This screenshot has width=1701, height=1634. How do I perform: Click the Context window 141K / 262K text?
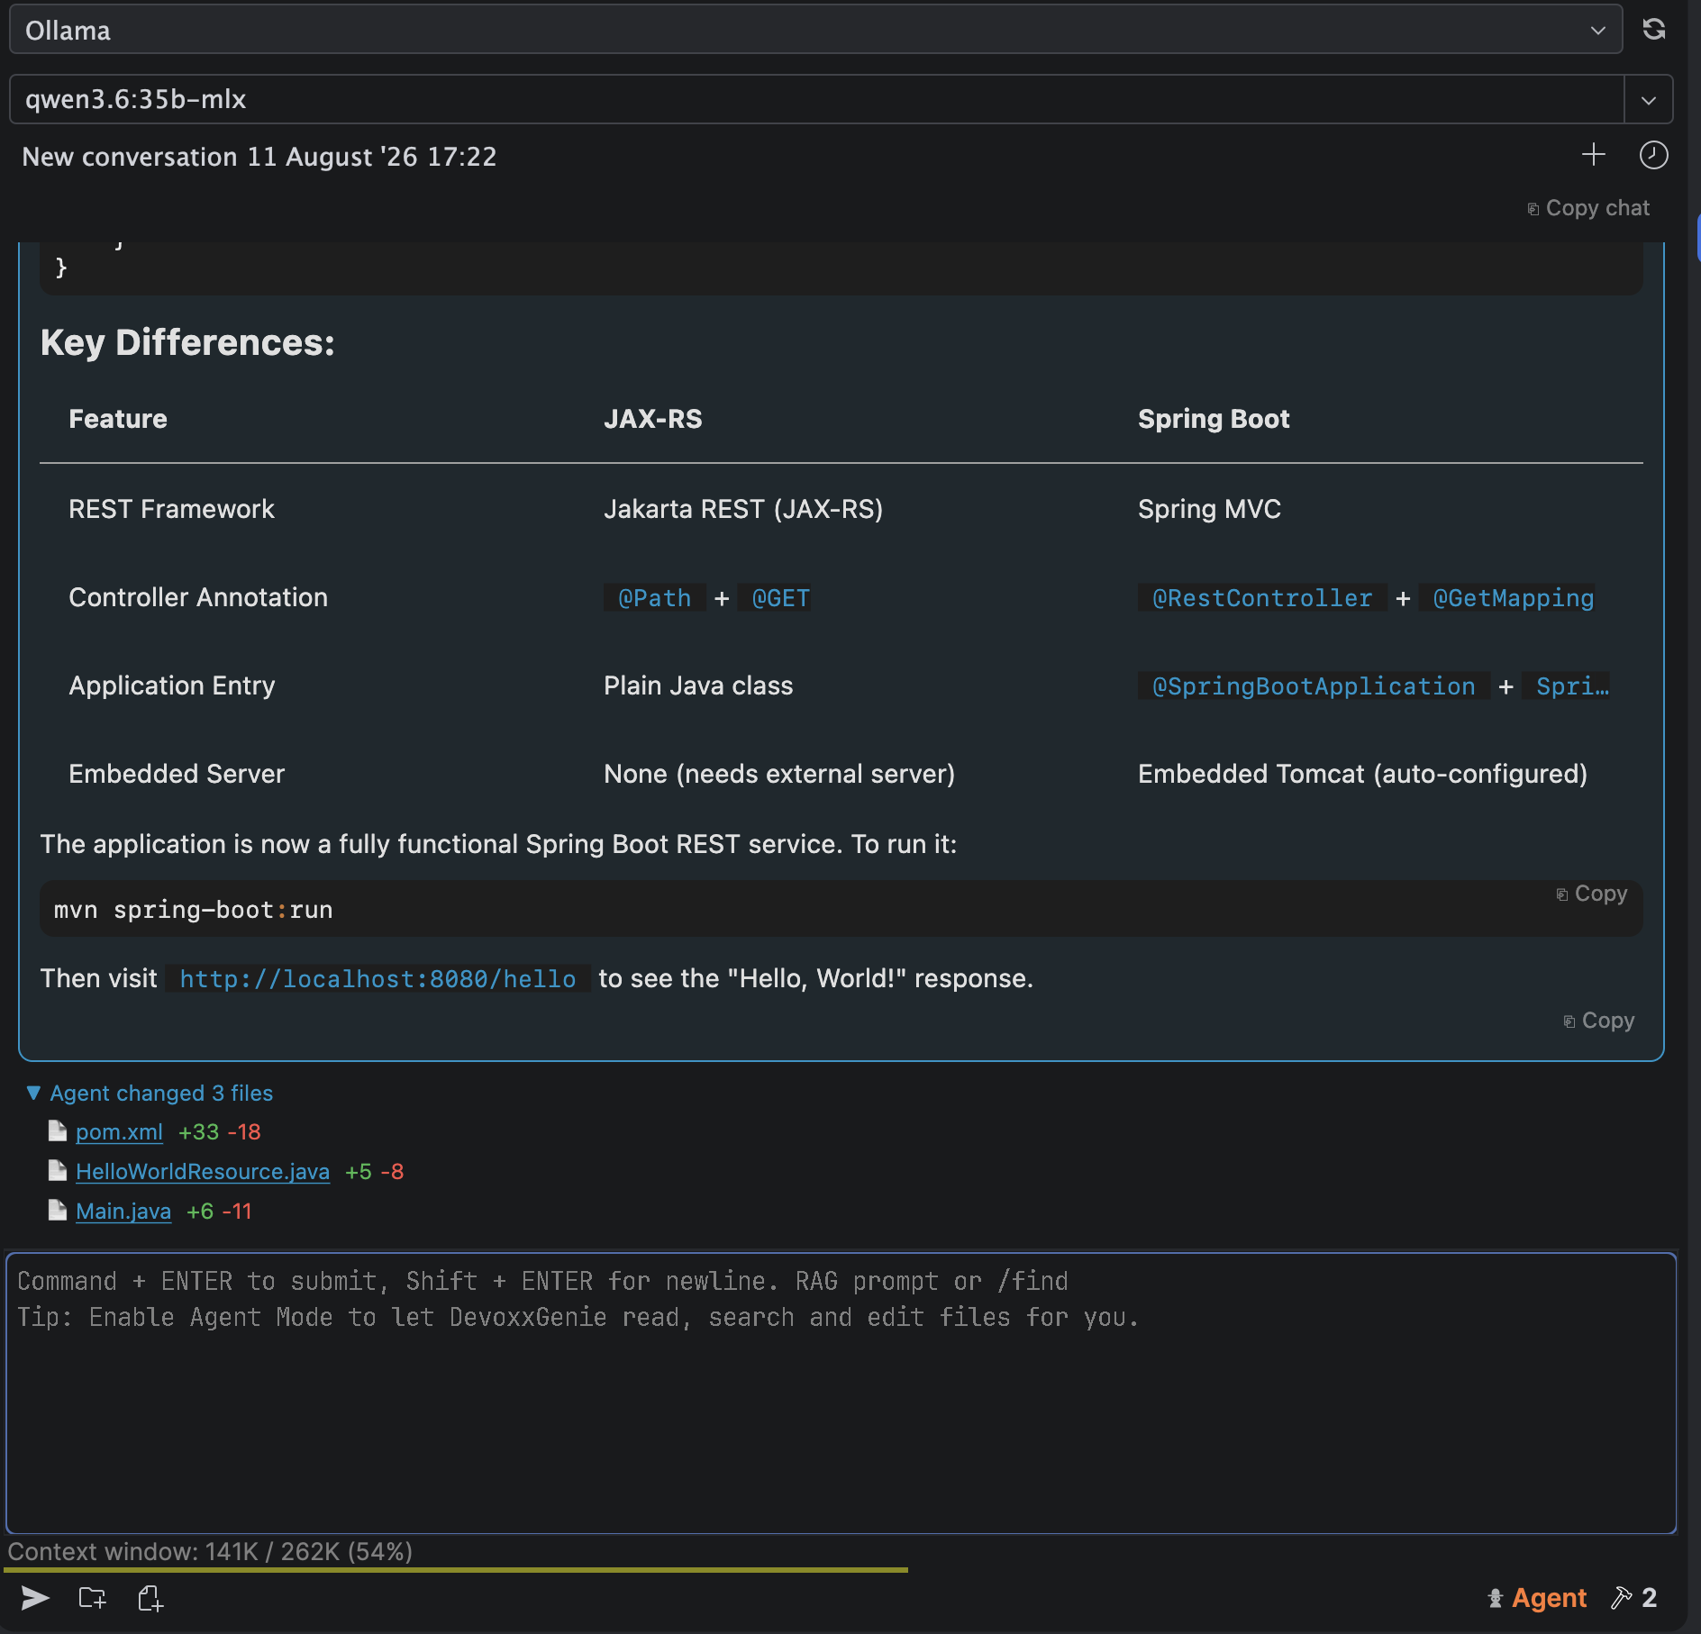tap(210, 1551)
